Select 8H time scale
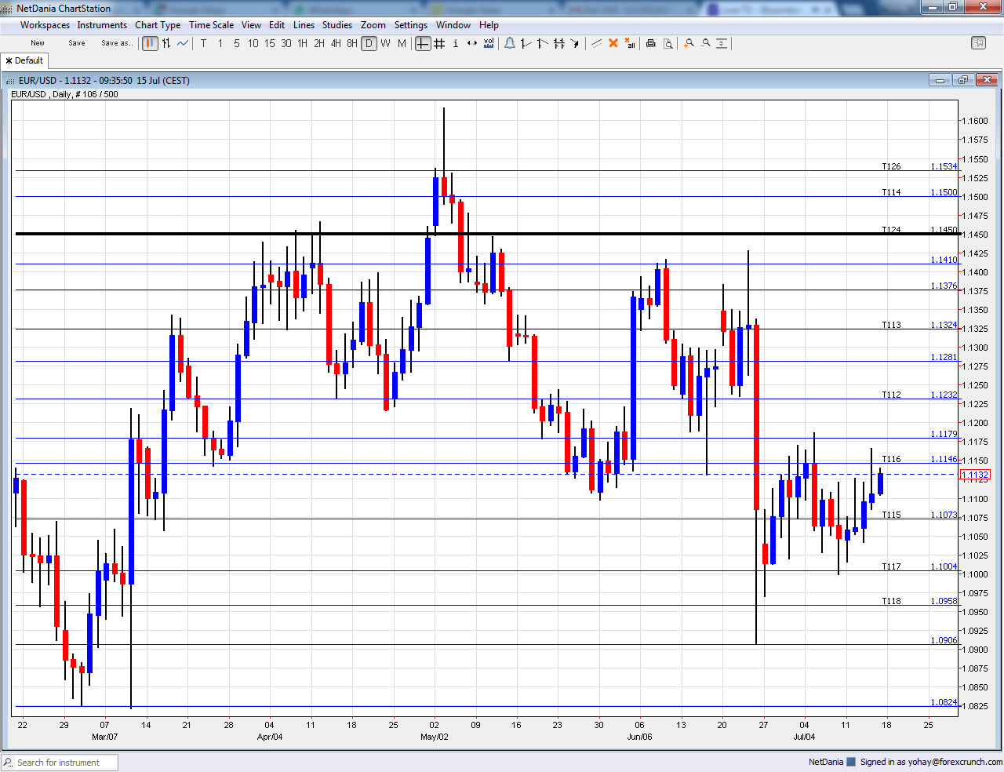The image size is (1004, 772). click(x=352, y=43)
